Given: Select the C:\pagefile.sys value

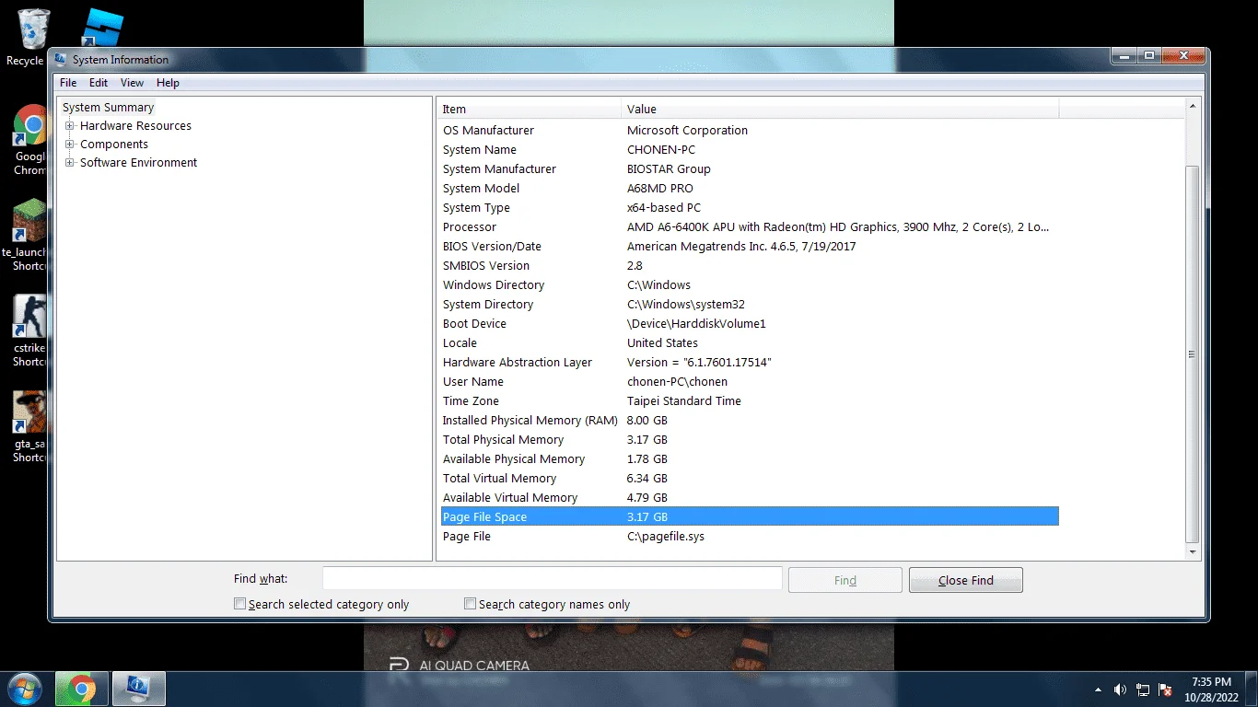Looking at the screenshot, I should pos(666,537).
